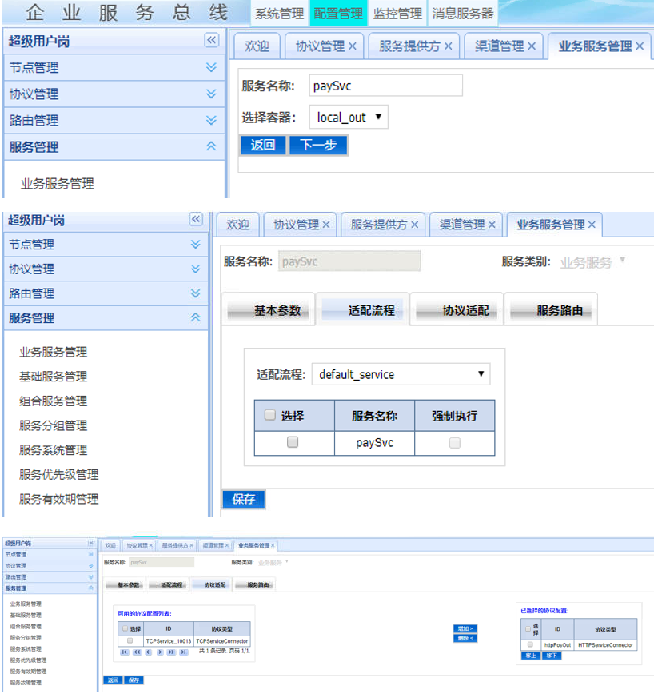This screenshot has height=694, width=654.
Task: Tick the selection checkbox in paySvc row
Action: [x=293, y=442]
